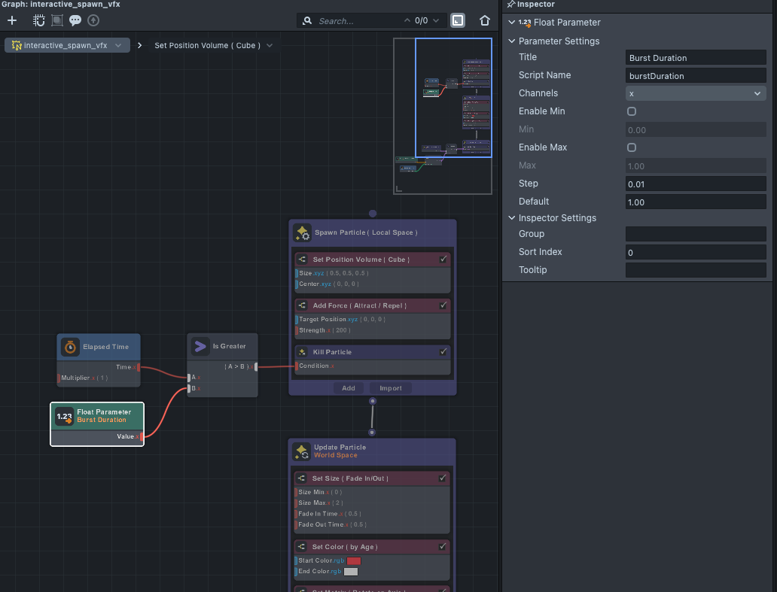Click the Is Greater node icon
The height and width of the screenshot is (592, 777).
(200, 346)
